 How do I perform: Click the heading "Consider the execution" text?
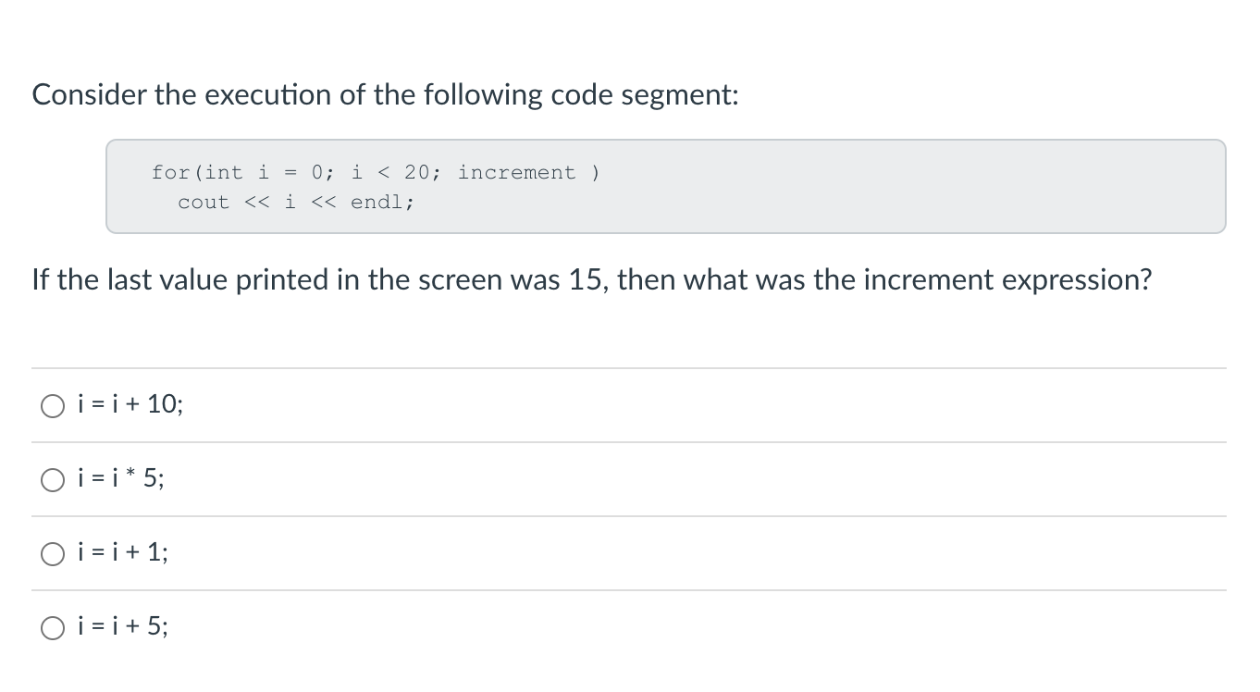[385, 93]
